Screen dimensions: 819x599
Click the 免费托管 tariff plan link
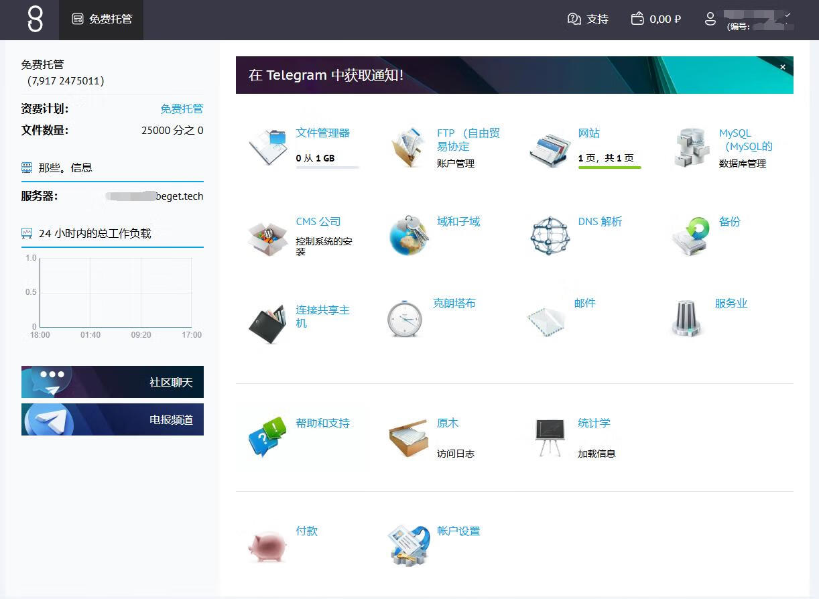coord(181,109)
